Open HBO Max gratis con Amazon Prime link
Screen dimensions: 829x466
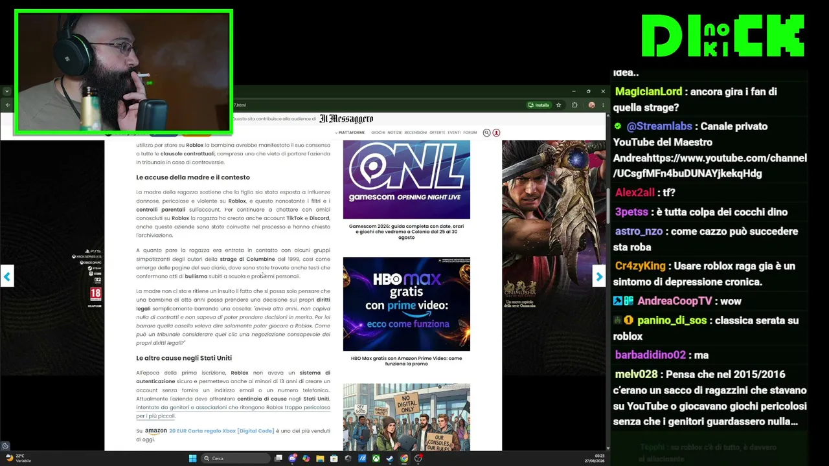click(407, 361)
